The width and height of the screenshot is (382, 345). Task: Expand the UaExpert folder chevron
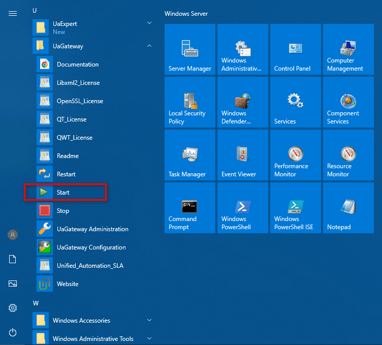click(149, 23)
